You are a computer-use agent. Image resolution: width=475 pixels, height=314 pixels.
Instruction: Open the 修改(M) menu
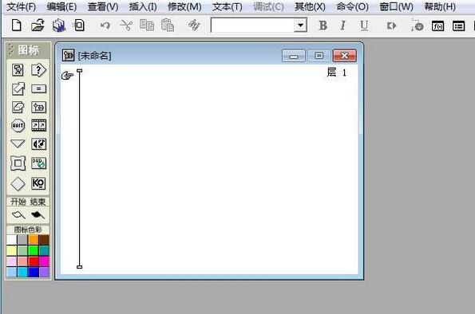pyautogui.click(x=184, y=6)
